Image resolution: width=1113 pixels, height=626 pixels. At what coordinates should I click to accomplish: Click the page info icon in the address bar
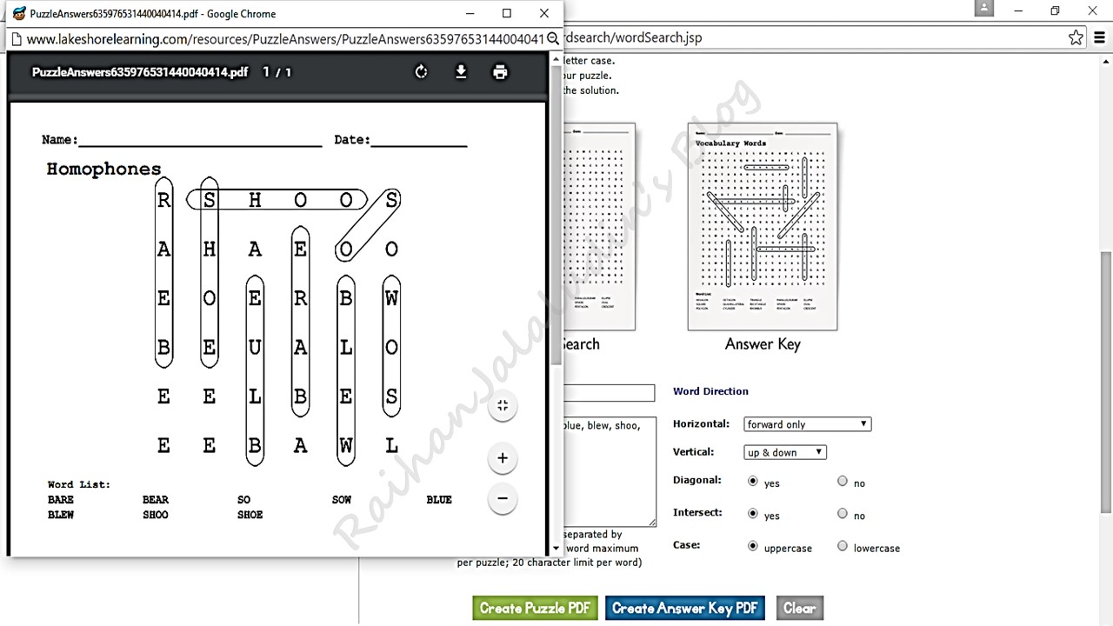17,39
